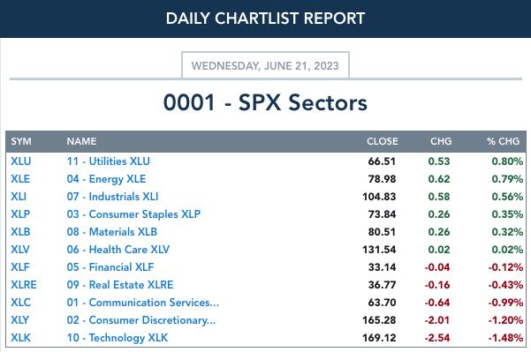Image resolution: width=531 pixels, height=352 pixels.
Task: Click the XLK symbol link
Action: [20, 338]
